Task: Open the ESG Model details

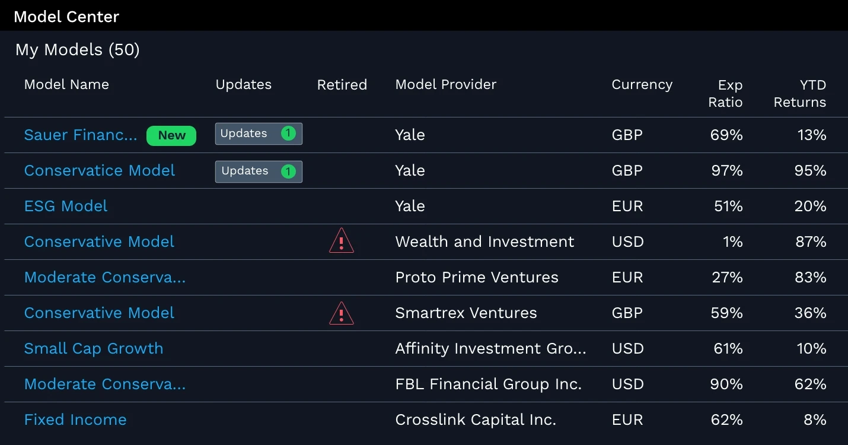Action: tap(65, 206)
